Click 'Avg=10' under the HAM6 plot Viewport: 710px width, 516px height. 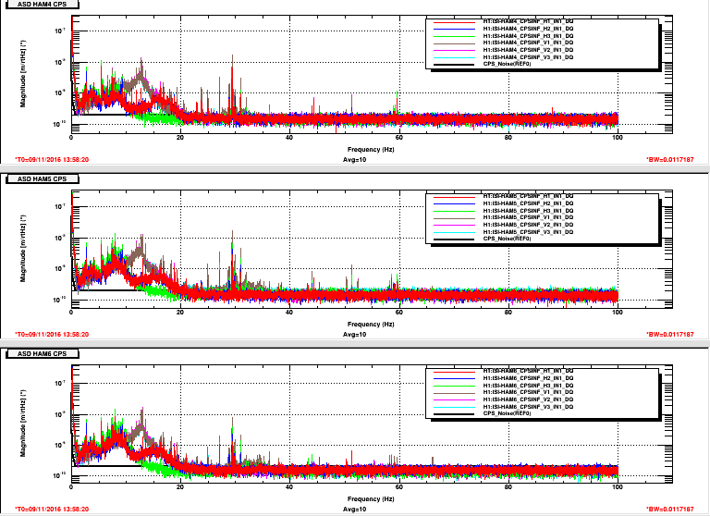point(355,510)
